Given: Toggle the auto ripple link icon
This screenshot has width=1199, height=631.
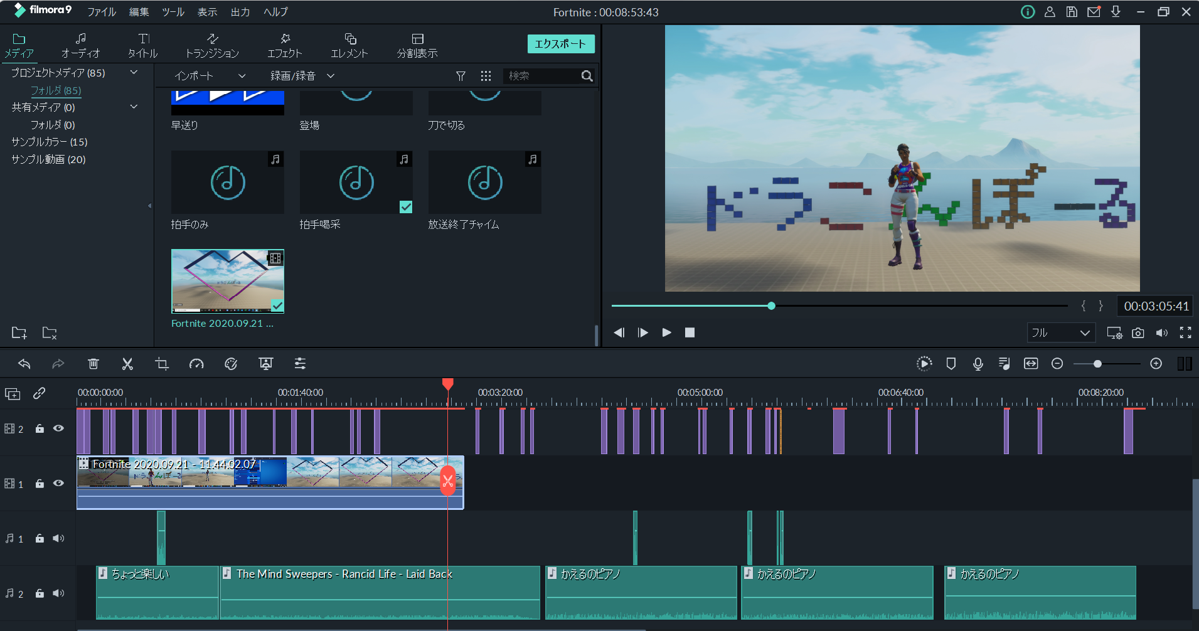Looking at the screenshot, I should pos(39,393).
